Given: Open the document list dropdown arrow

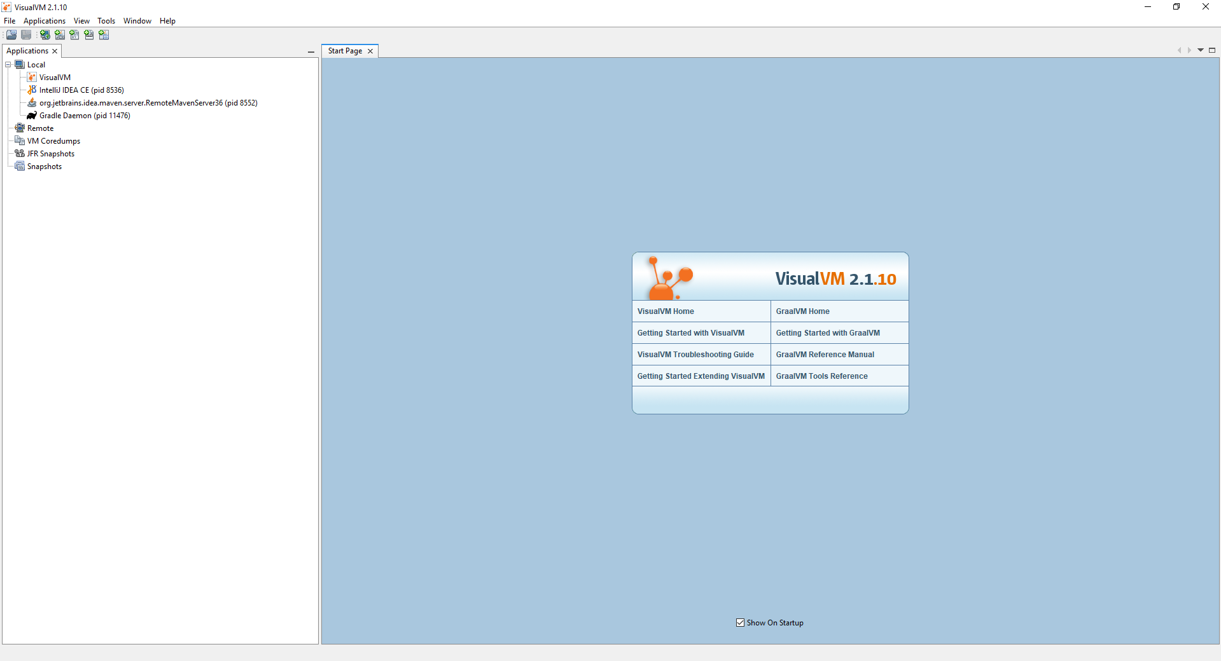Looking at the screenshot, I should tap(1201, 50).
